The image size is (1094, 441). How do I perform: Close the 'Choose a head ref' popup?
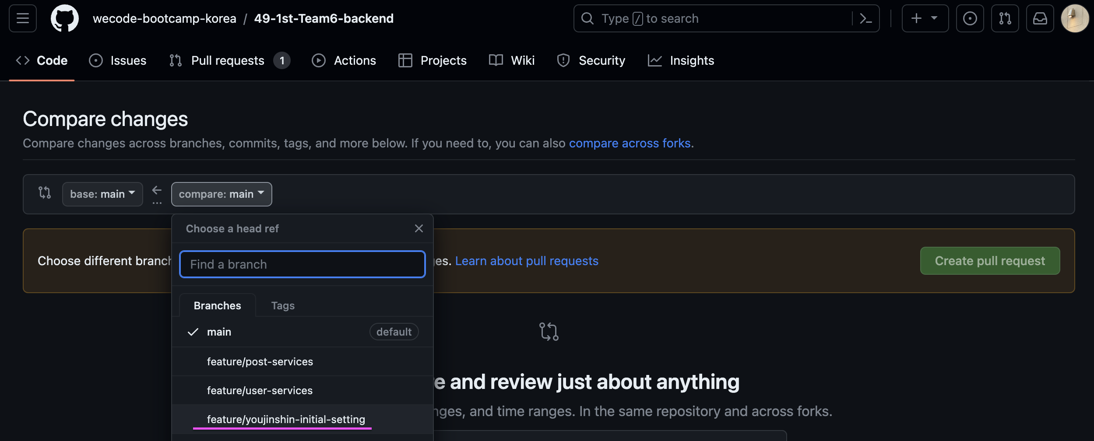pyautogui.click(x=419, y=228)
